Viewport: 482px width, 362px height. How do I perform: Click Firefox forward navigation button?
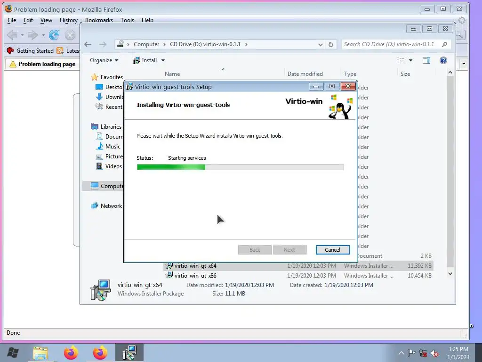[x=32, y=35]
